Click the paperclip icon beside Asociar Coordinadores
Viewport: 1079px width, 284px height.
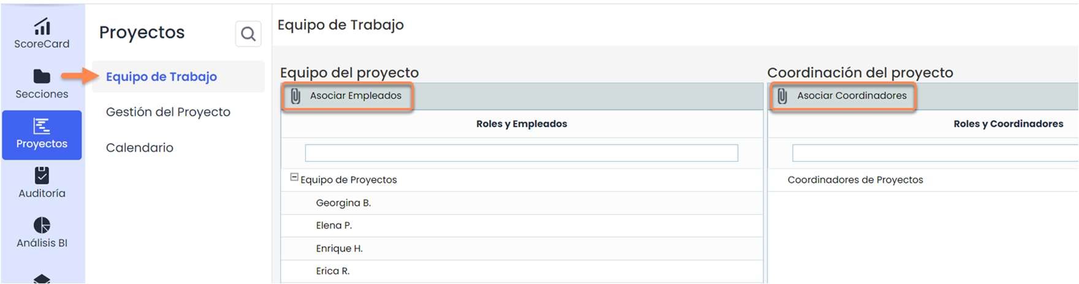tap(782, 96)
